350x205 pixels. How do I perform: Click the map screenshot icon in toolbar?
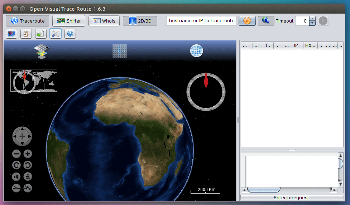click(x=11, y=34)
